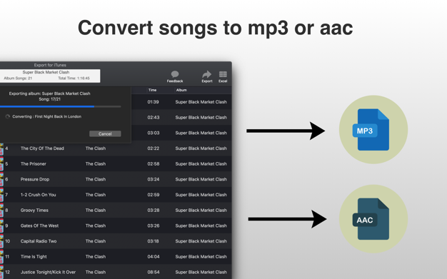
Task: Click The Clash artist in Pressure Drop row
Action: [96, 179]
